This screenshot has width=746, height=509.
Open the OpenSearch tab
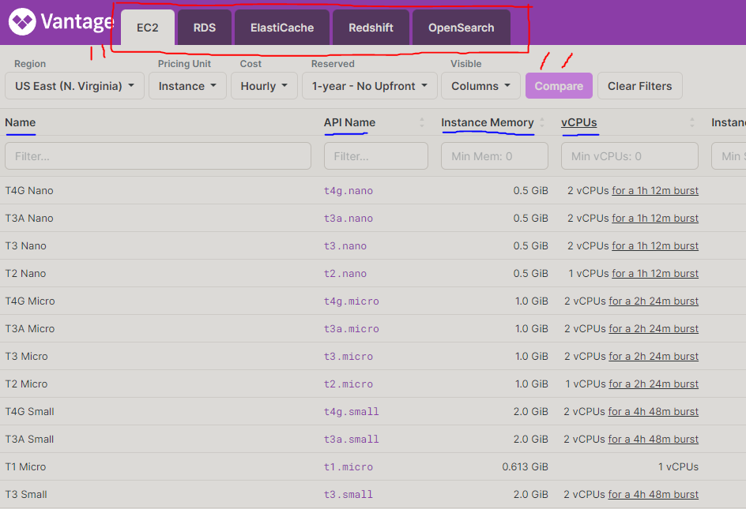[461, 28]
